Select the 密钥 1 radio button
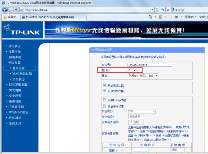208x154 pixels. 122,150
